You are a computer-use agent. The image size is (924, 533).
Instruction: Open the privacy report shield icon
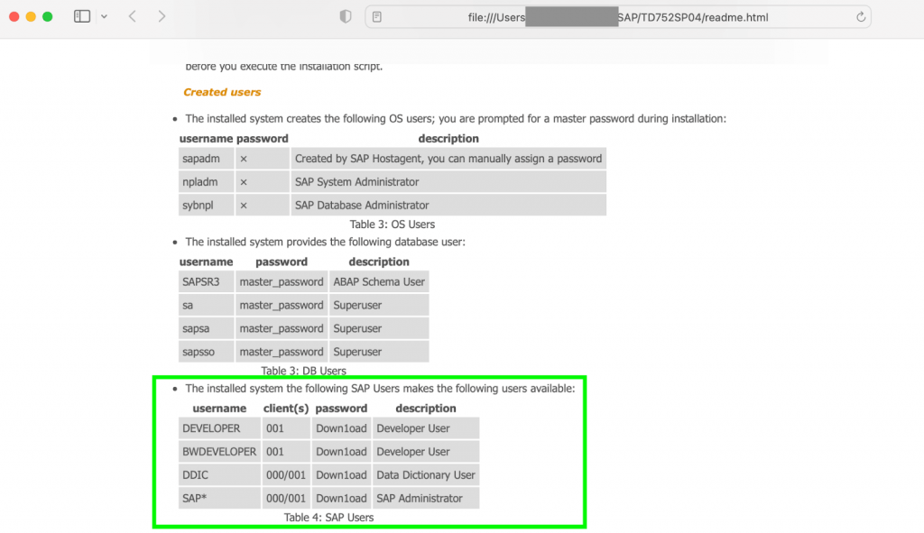[346, 16]
